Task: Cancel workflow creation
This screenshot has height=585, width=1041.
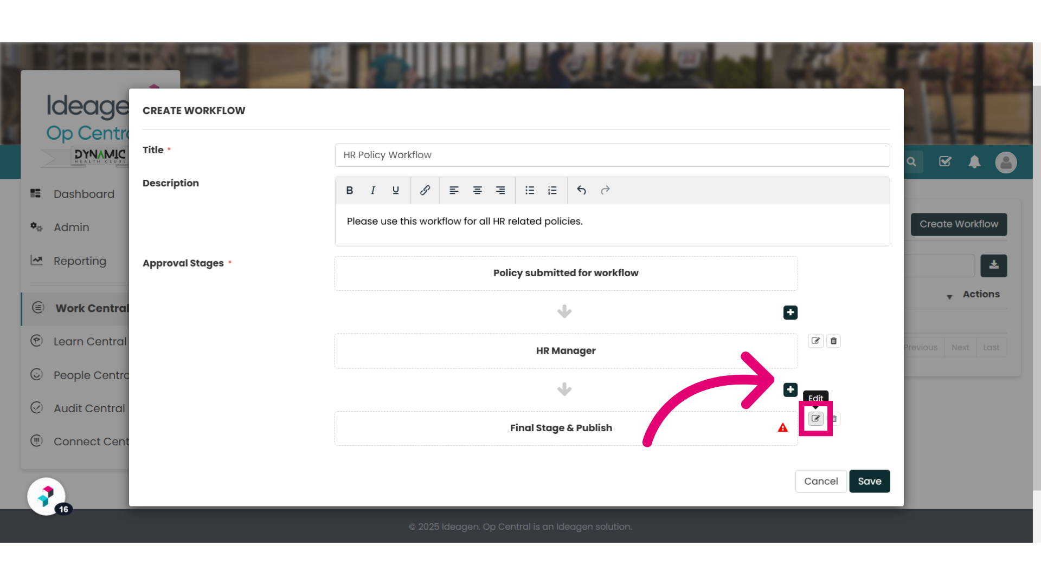Action: pyautogui.click(x=821, y=481)
